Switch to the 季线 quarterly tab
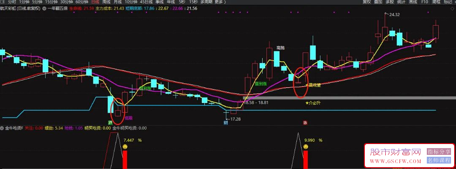 [159, 2]
